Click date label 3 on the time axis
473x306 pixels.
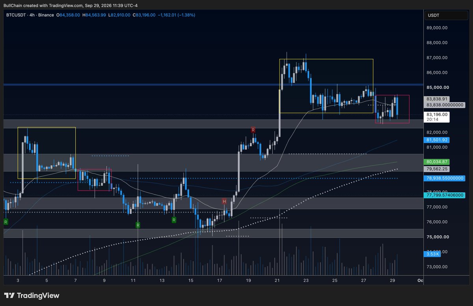click(x=18, y=280)
